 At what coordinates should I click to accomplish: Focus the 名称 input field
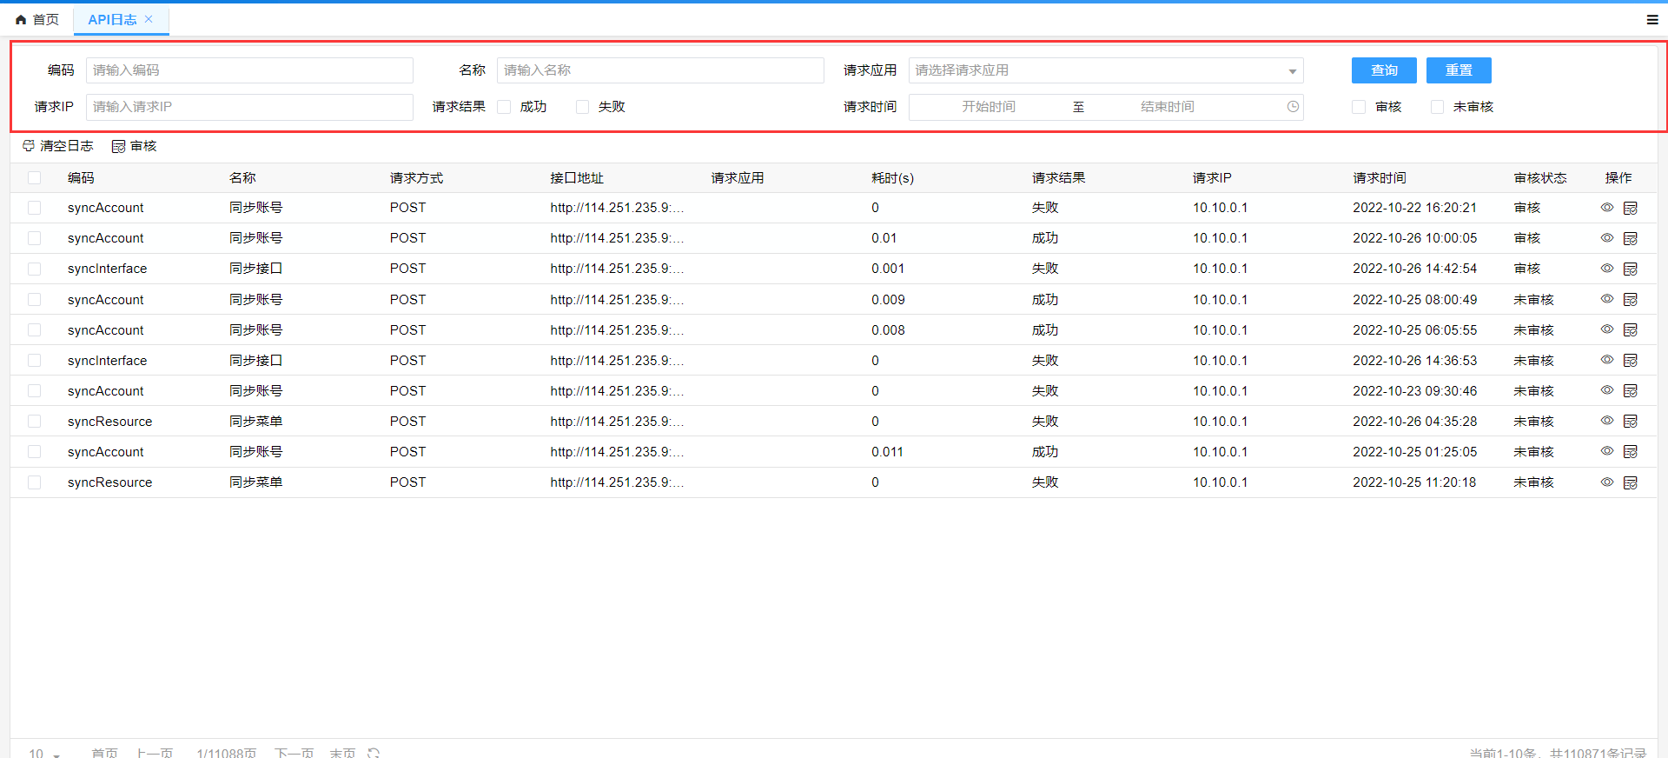point(660,70)
